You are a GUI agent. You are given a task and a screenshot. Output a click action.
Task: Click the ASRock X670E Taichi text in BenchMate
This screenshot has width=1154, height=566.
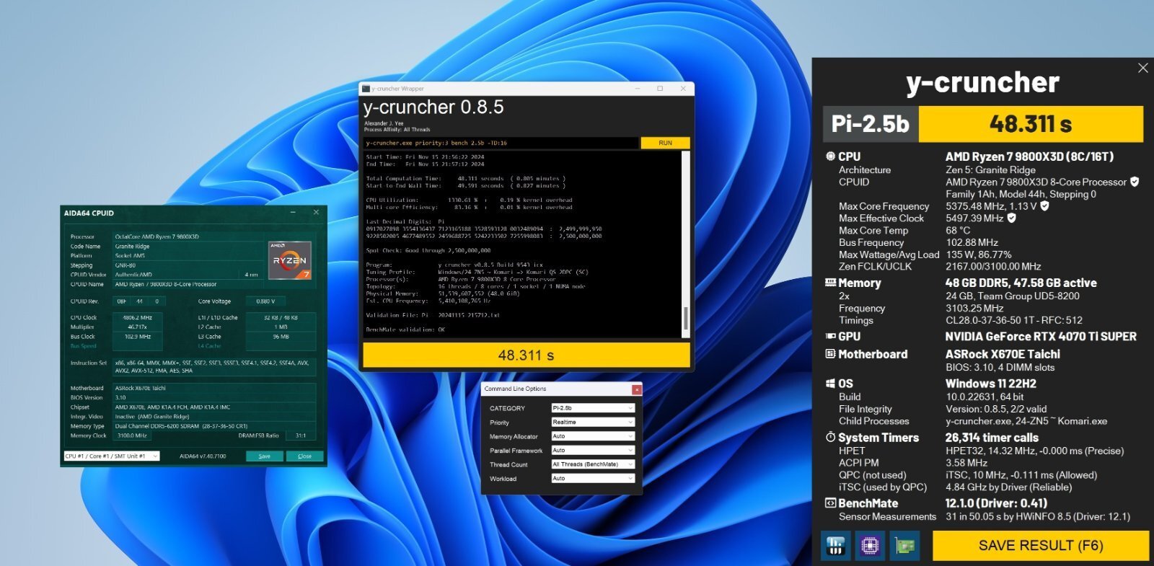[x=1003, y=355]
